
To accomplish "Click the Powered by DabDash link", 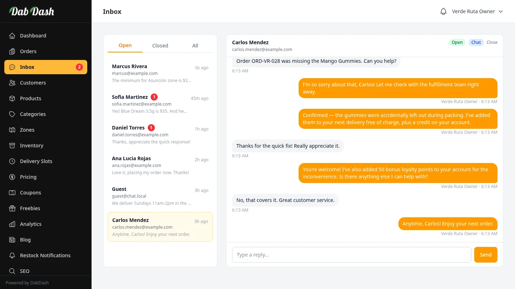I will 27,283.
